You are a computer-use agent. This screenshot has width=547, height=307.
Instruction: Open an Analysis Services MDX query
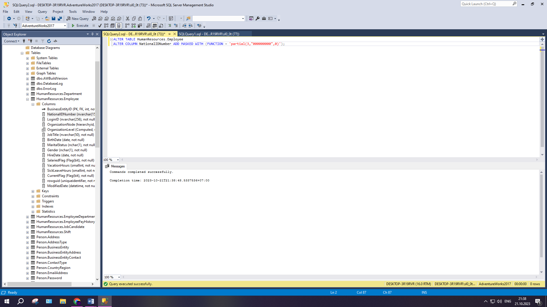coord(100,18)
